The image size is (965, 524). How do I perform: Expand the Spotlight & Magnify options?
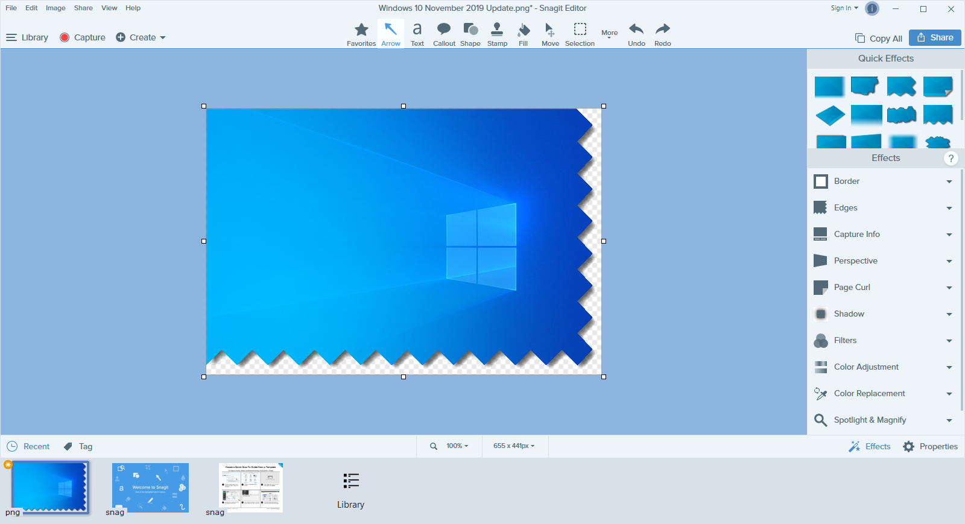coord(949,420)
